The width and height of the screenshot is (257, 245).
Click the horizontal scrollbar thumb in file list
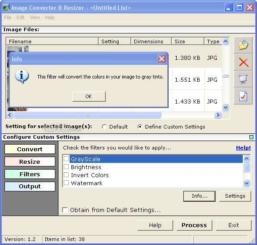click(87, 115)
